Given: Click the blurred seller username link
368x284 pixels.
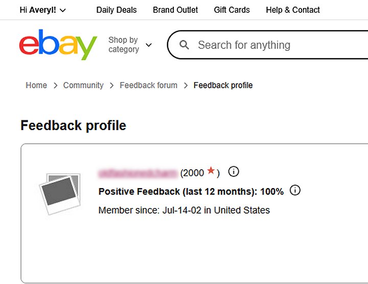Looking at the screenshot, I should click(137, 173).
